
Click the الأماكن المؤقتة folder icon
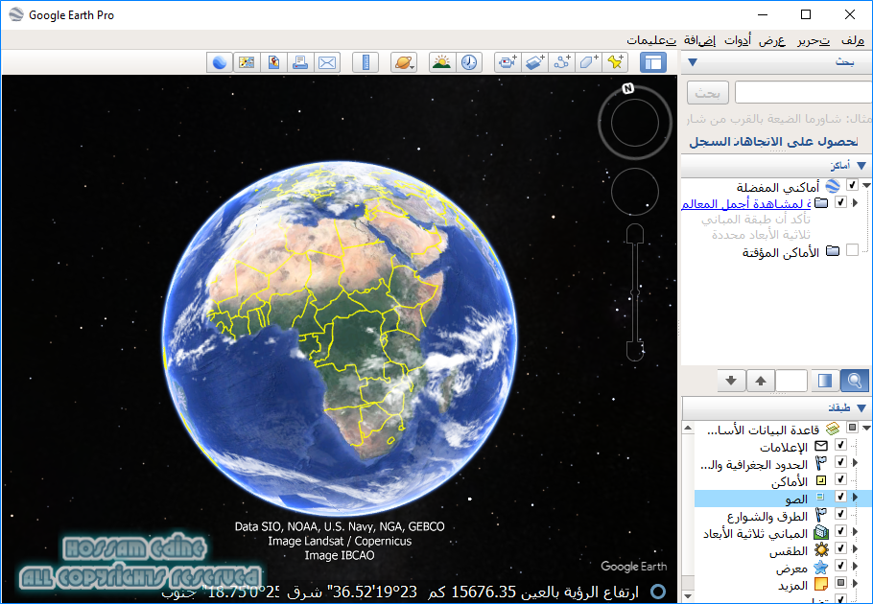click(833, 251)
